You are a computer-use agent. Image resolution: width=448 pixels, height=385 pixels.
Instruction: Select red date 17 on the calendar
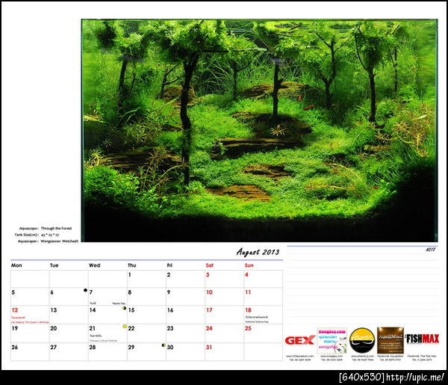point(209,310)
